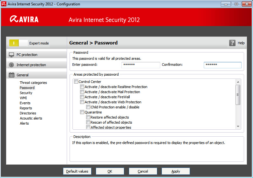The height and width of the screenshot is (178, 253).
Task: Click the Enter password field
Action: click(141, 65)
